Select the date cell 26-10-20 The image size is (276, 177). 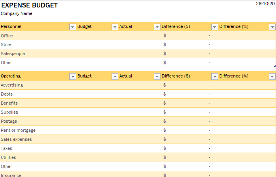tap(265, 4)
